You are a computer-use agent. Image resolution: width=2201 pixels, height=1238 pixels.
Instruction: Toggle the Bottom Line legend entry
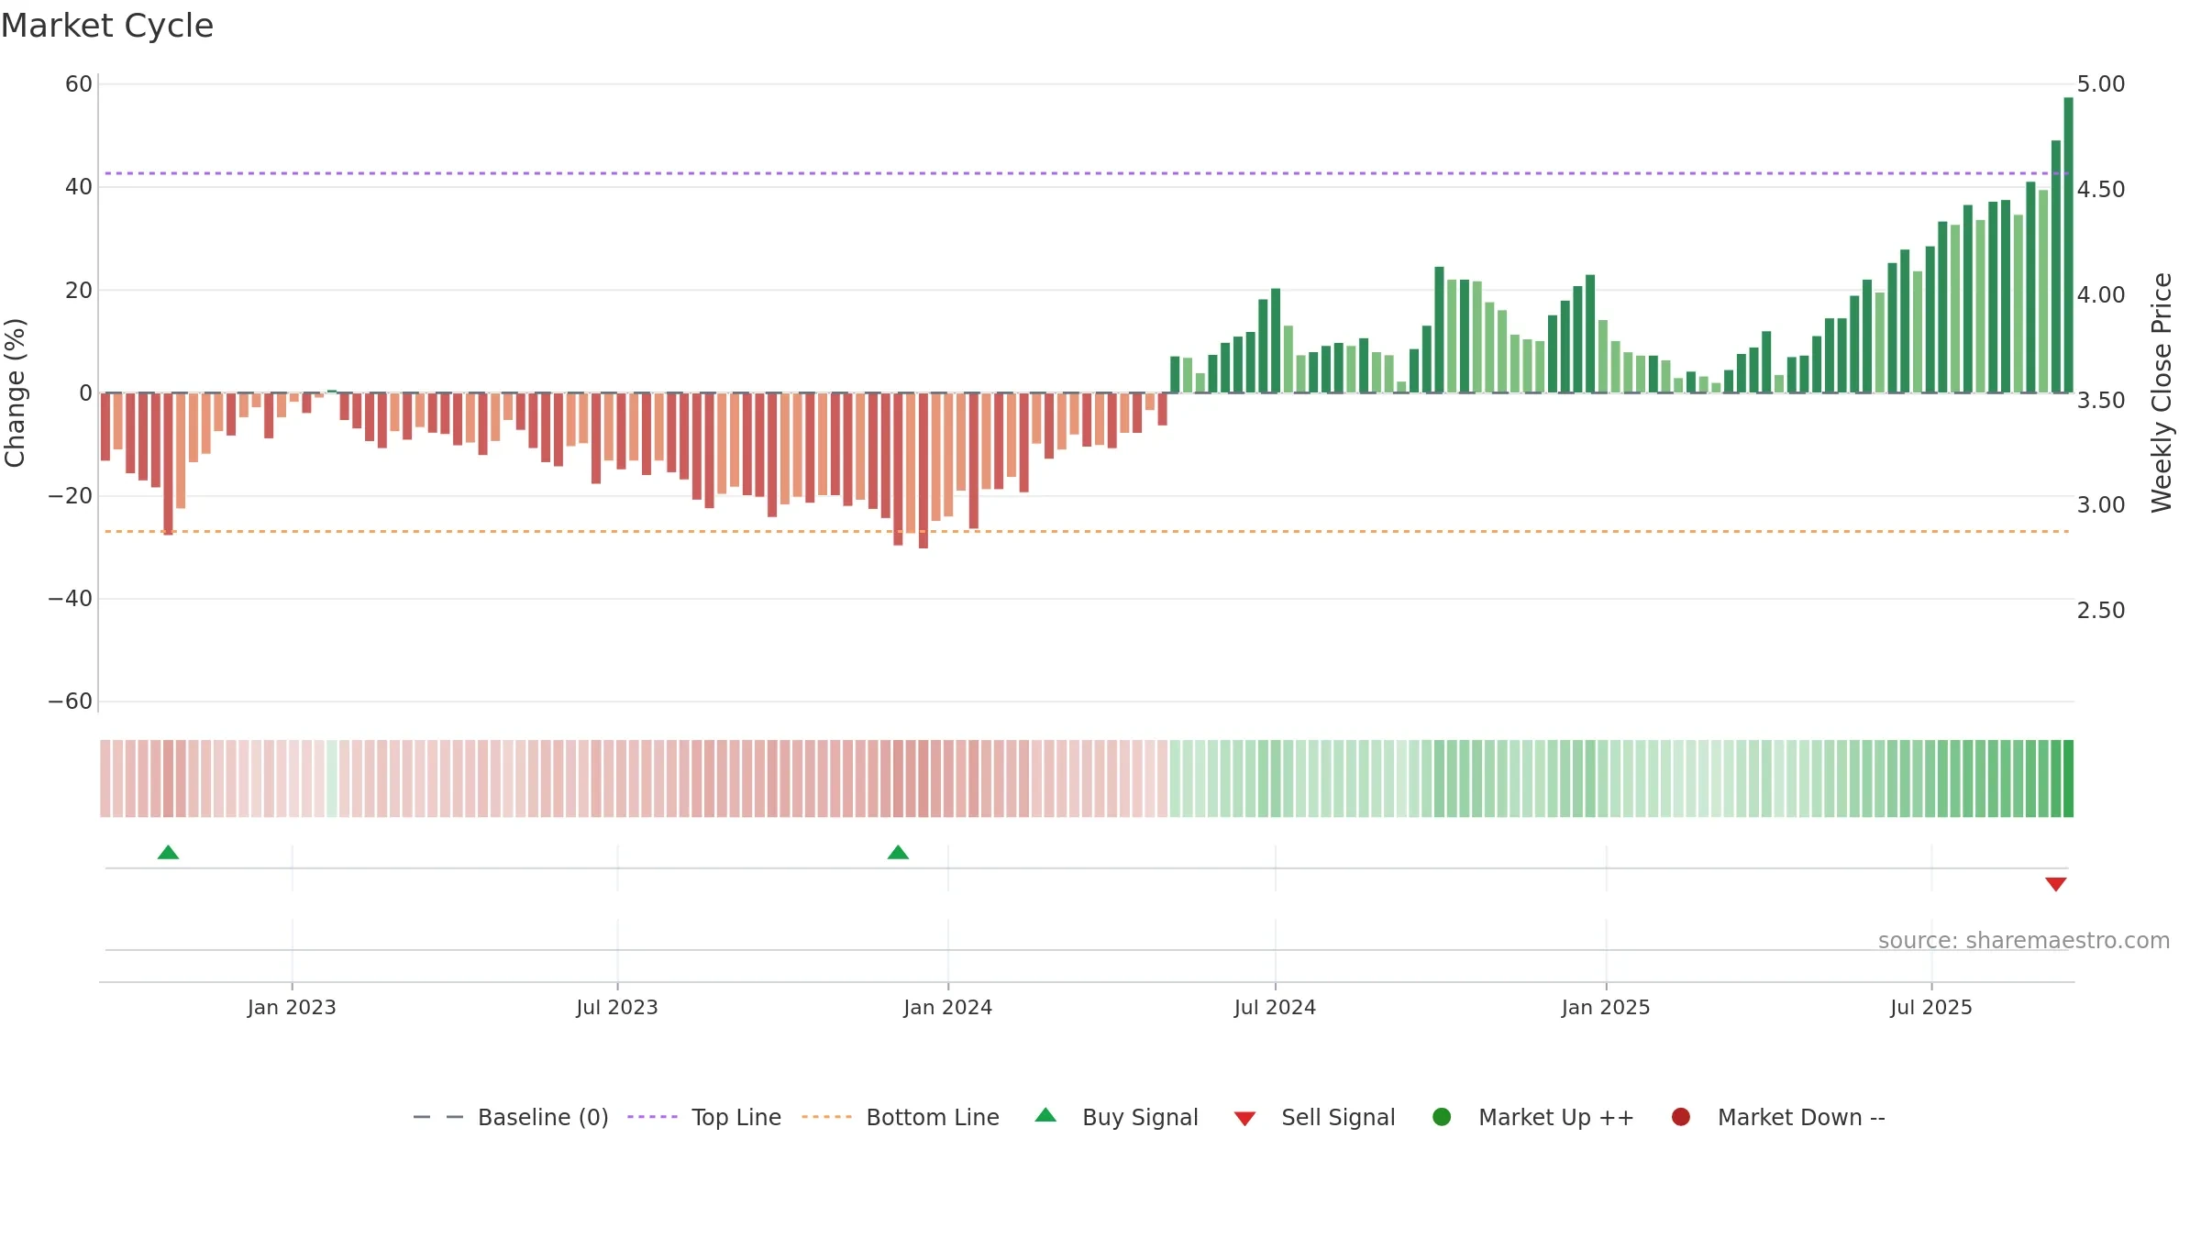click(901, 1117)
